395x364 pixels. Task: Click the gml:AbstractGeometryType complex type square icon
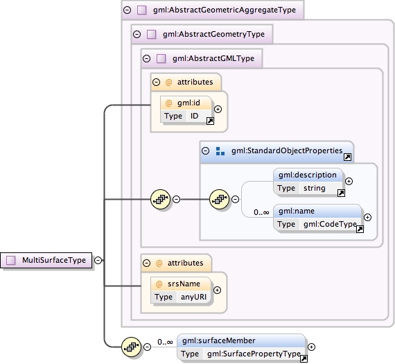(x=151, y=34)
